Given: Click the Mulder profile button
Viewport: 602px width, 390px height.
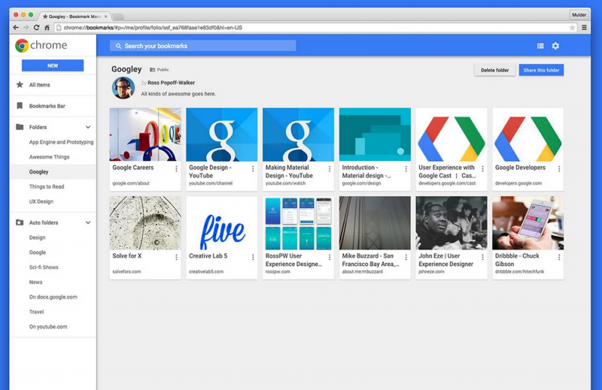Looking at the screenshot, I should (579, 15).
